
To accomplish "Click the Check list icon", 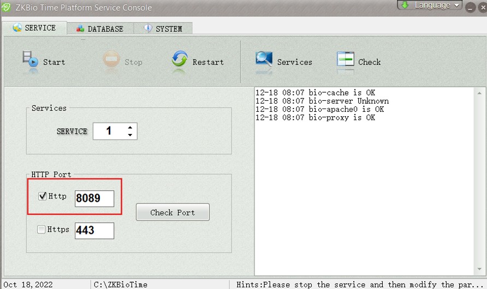I will pyautogui.click(x=346, y=59).
